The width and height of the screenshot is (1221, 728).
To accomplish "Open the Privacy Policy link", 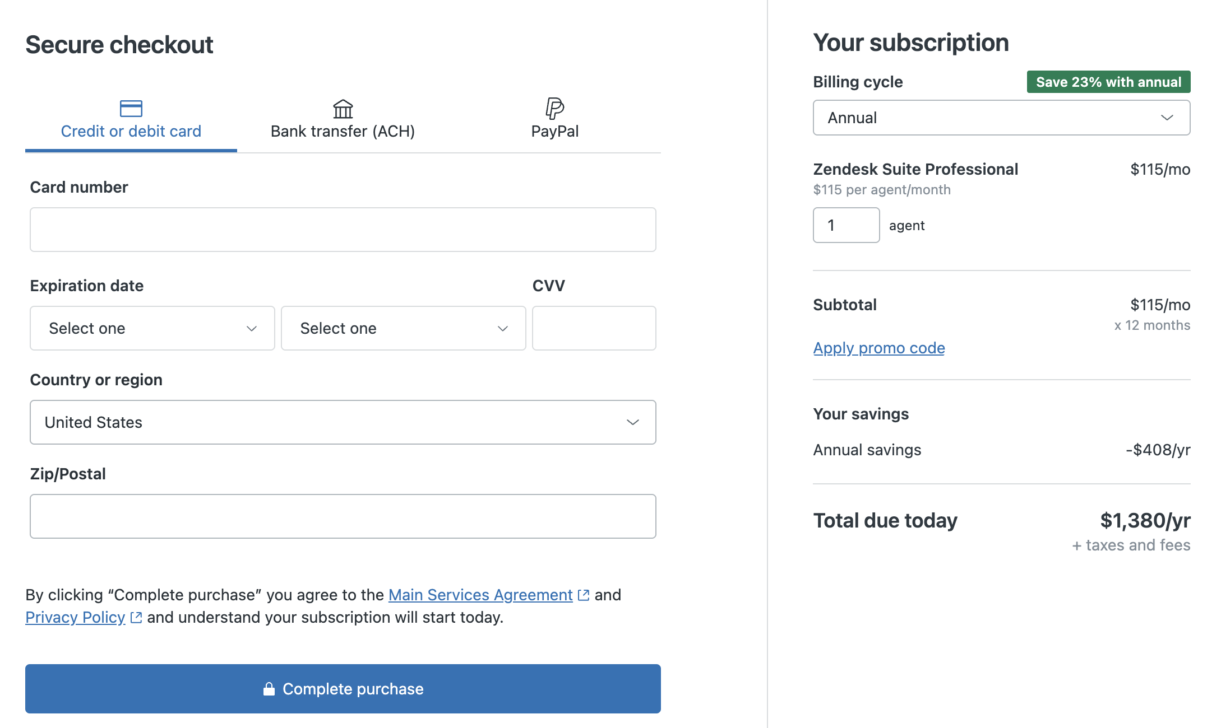I will pos(75,617).
